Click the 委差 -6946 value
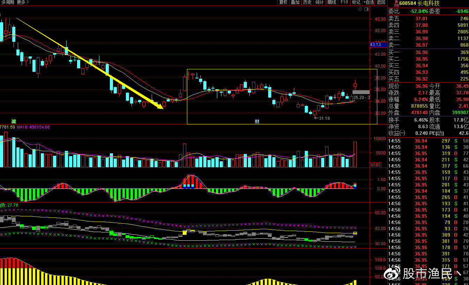Screen dimensions: 469x285 462,11
